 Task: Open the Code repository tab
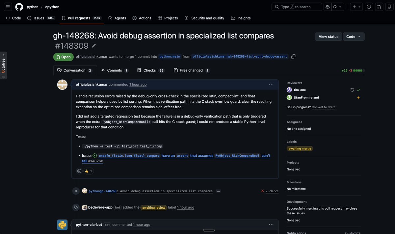(x=13, y=18)
